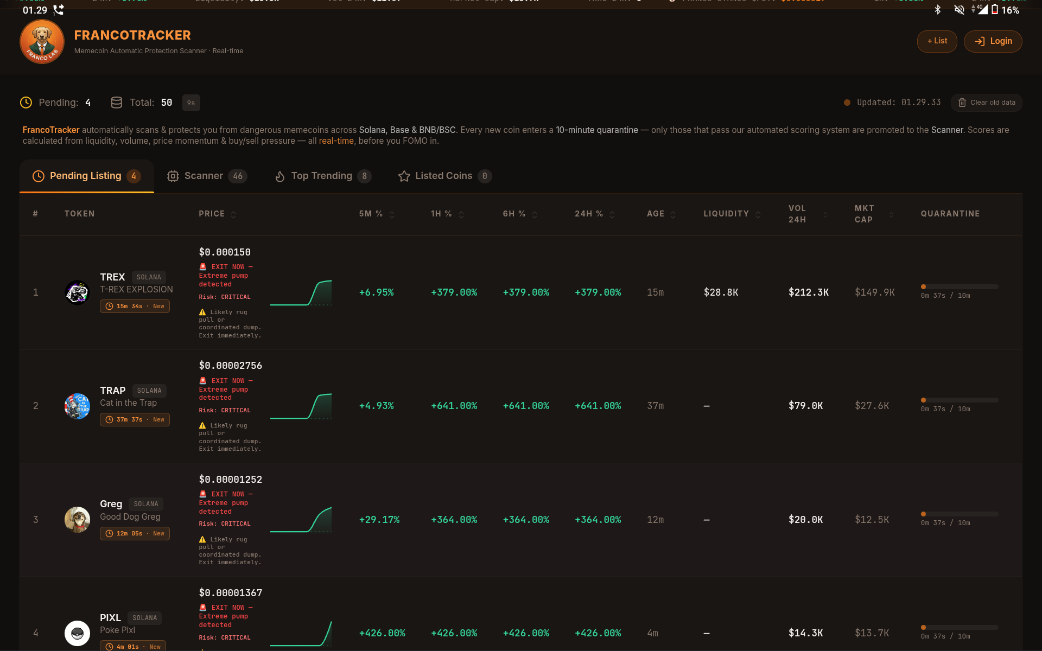Click TREX 15m 34s New age badge
The height and width of the screenshot is (651, 1042).
135,307
